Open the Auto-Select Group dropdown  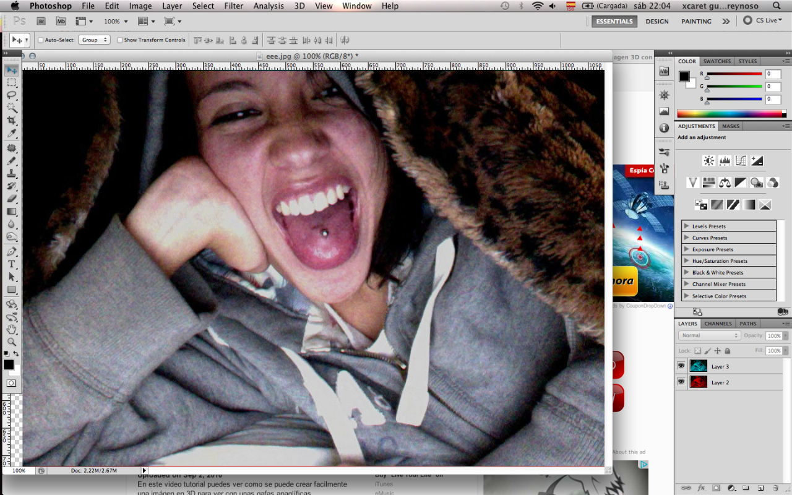coord(94,40)
